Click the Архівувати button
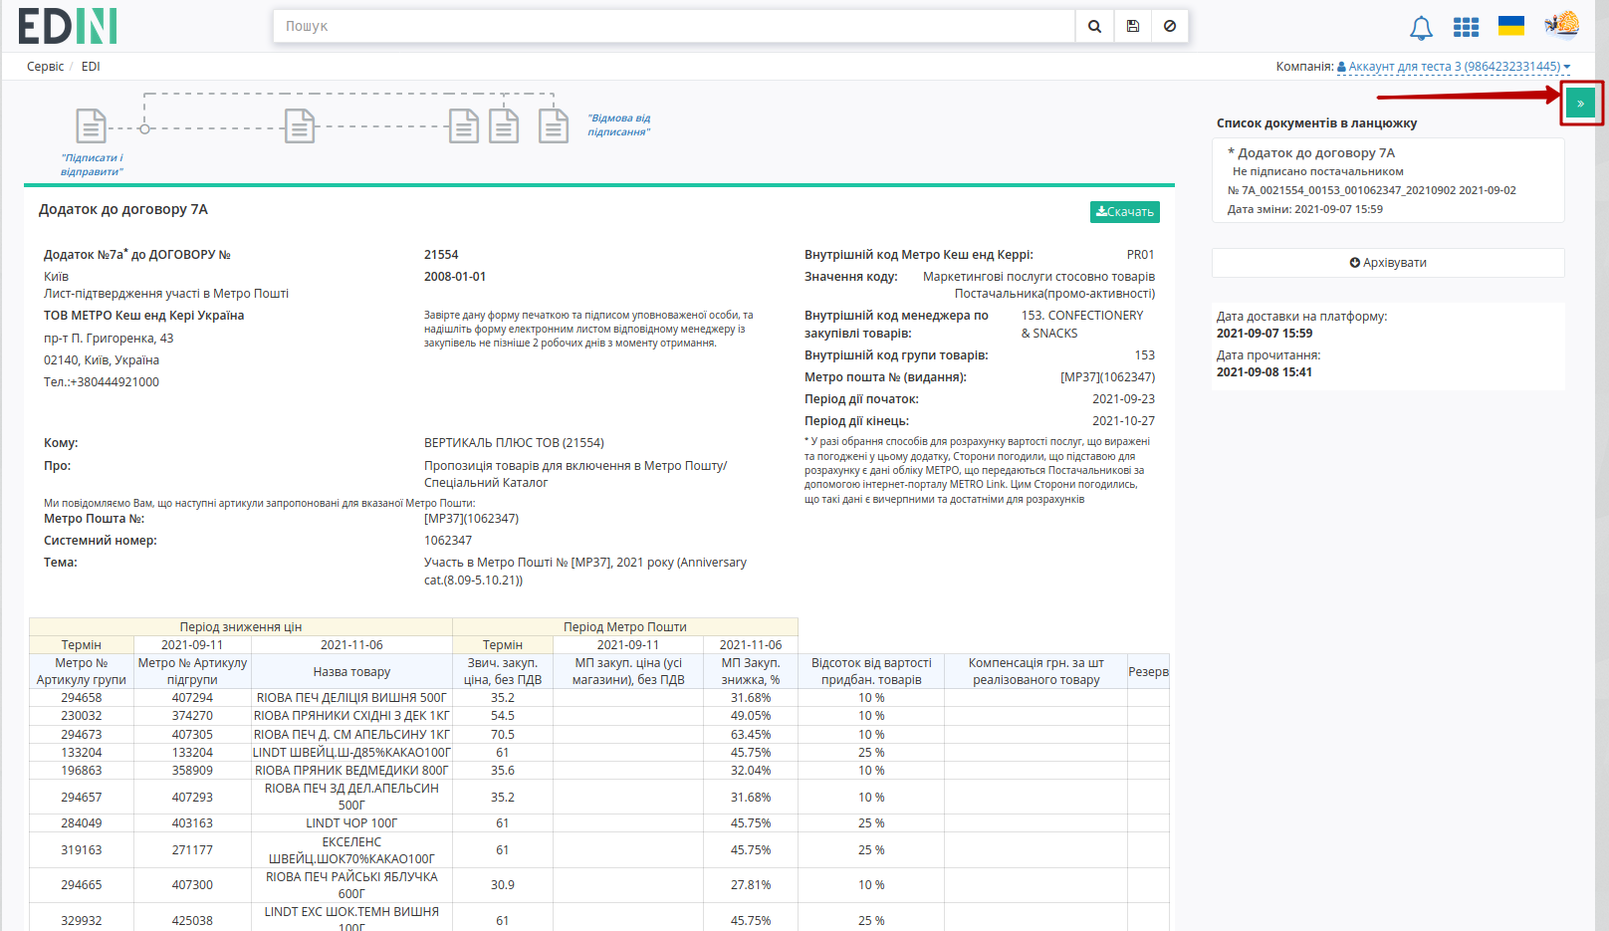 (1388, 263)
